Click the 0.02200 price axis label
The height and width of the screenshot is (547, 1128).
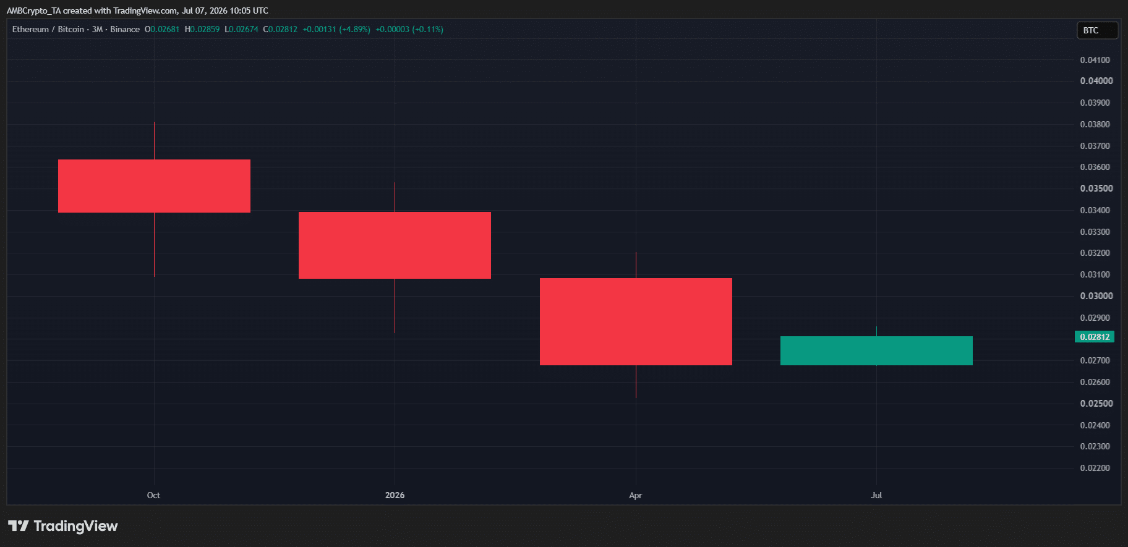coord(1095,468)
